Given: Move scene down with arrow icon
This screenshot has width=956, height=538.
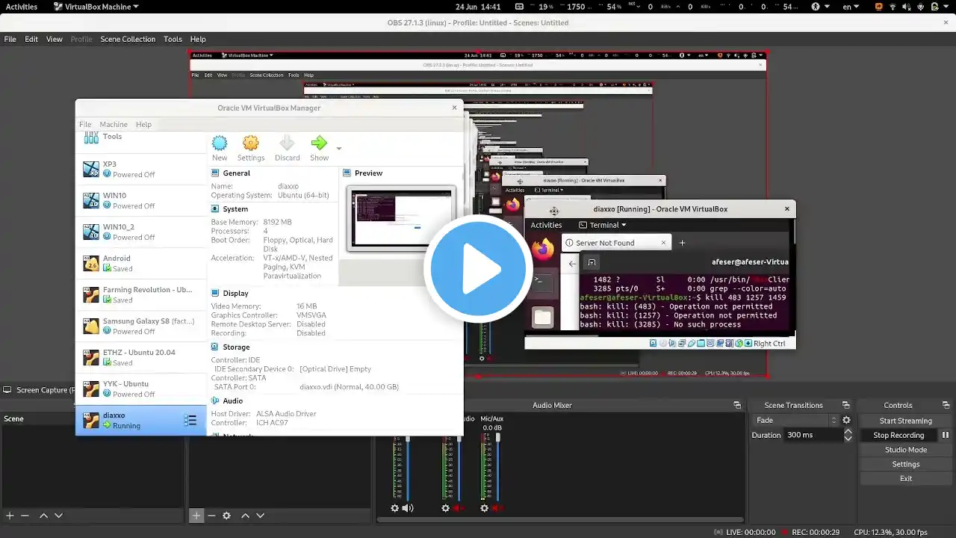Looking at the screenshot, I should point(58,516).
